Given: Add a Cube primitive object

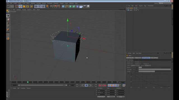Looking at the screenshot, I should 63,6.
